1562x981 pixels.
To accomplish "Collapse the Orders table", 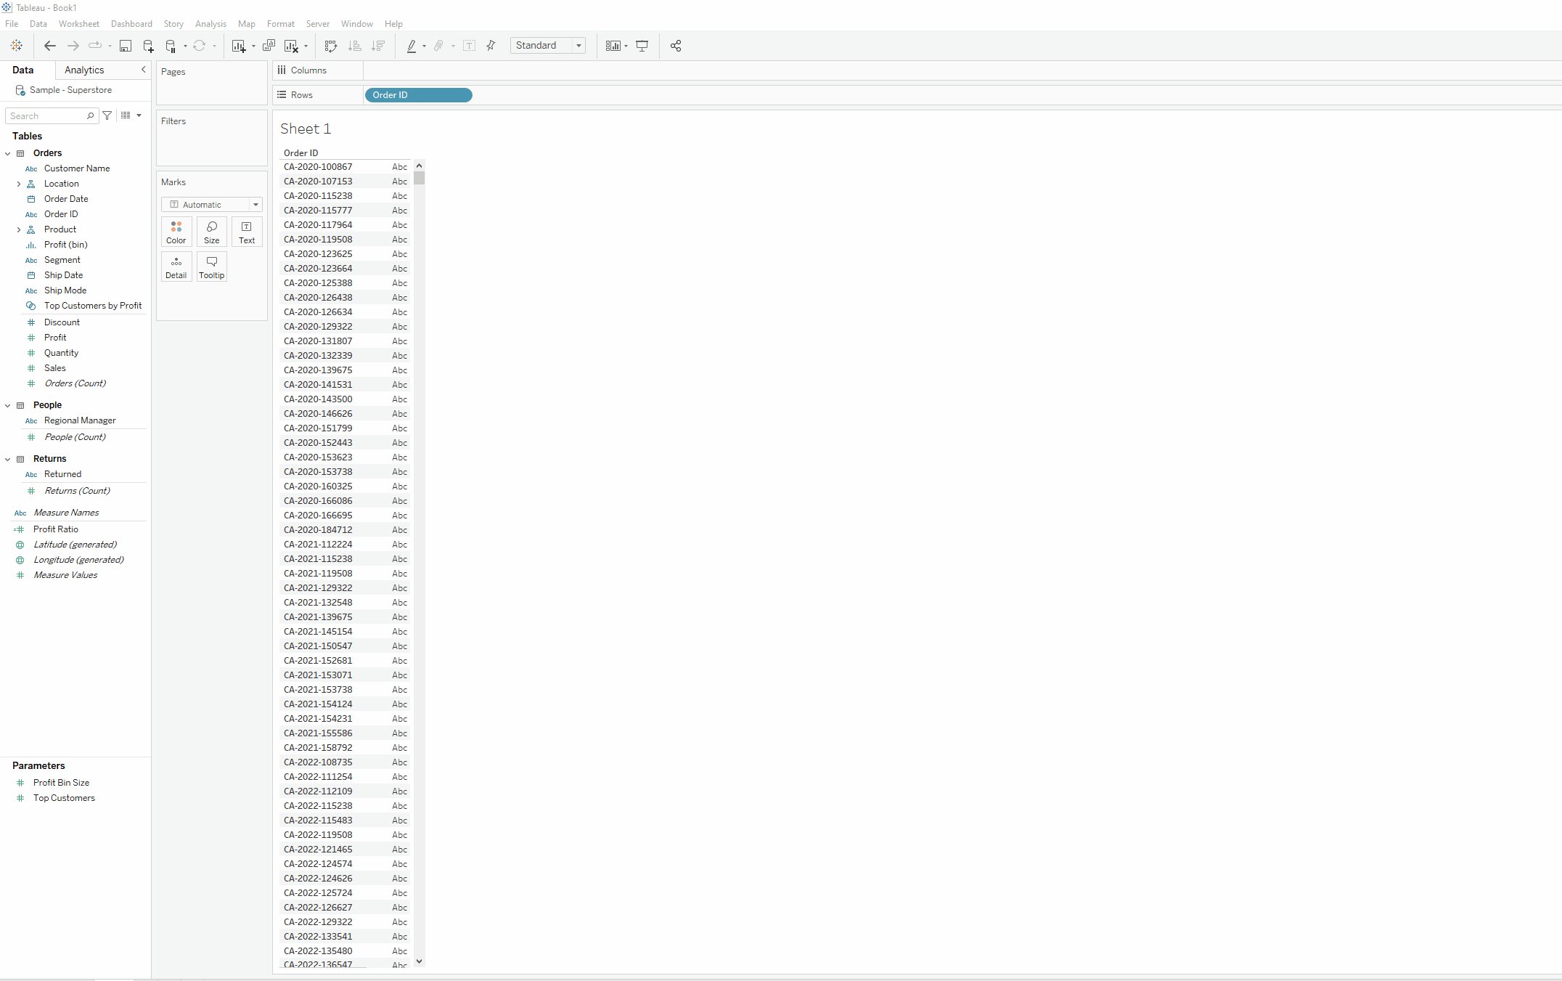I will tap(8, 153).
